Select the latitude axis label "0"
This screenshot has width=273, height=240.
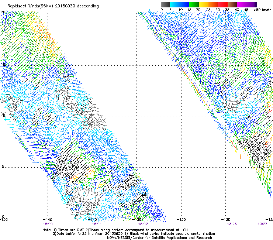point(3,217)
